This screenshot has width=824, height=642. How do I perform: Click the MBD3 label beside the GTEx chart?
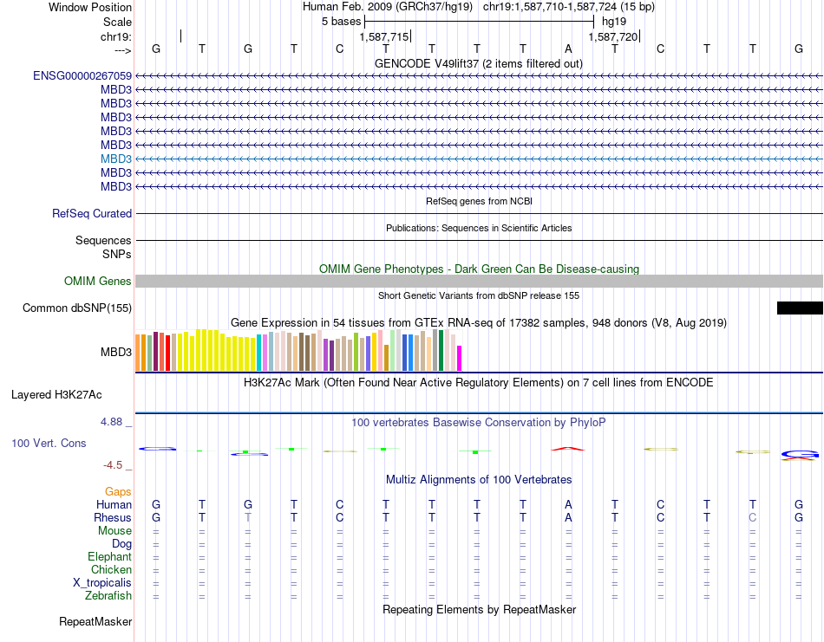[x=116, y=353]
